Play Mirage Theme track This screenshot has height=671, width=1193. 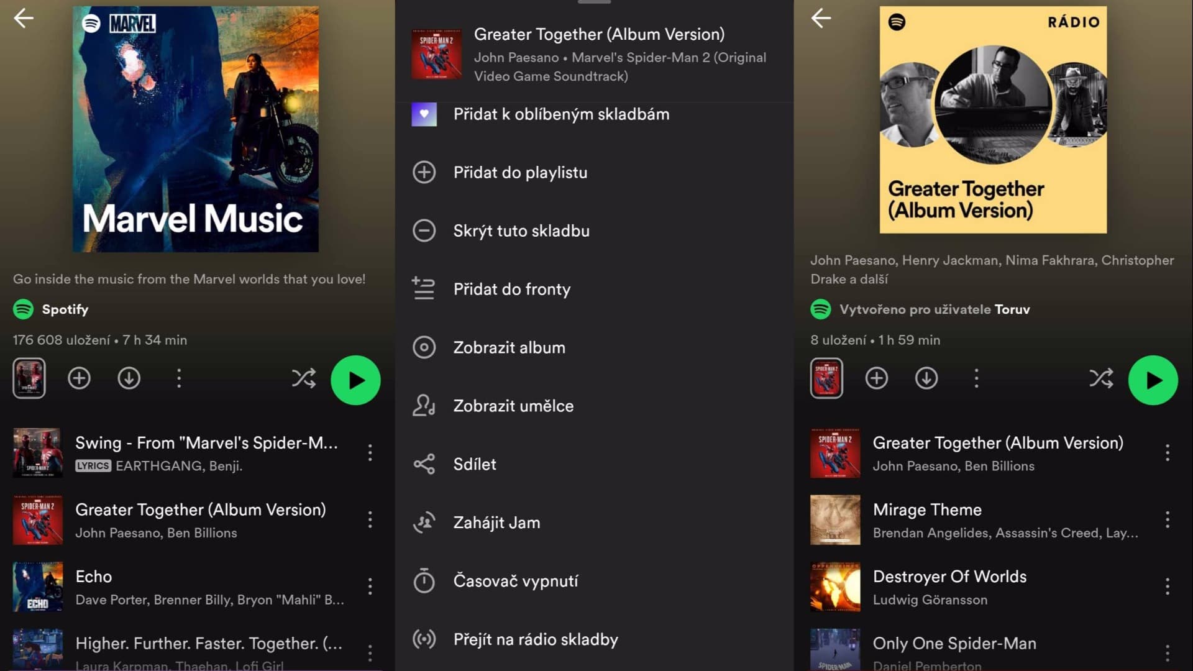(993, 520)
